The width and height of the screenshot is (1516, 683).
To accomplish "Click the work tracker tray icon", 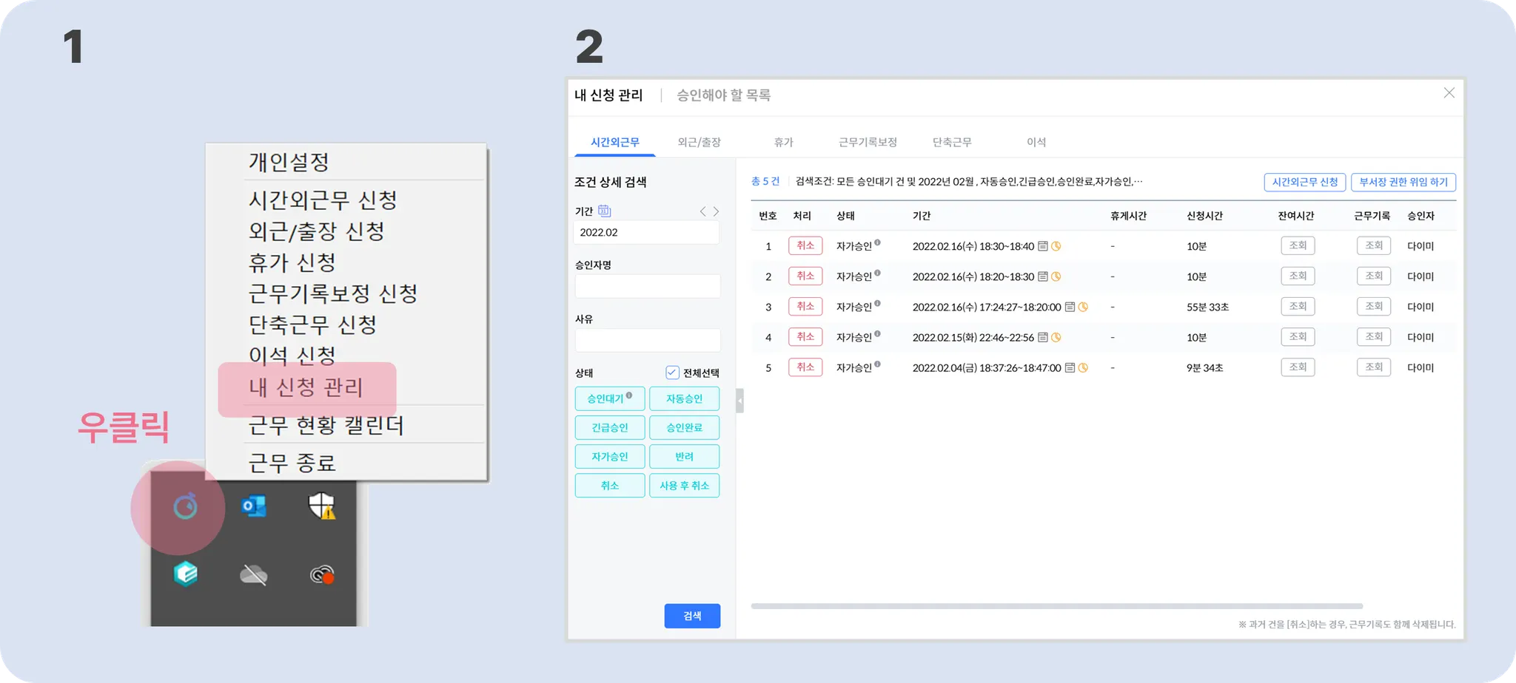I will pos(185,507).
